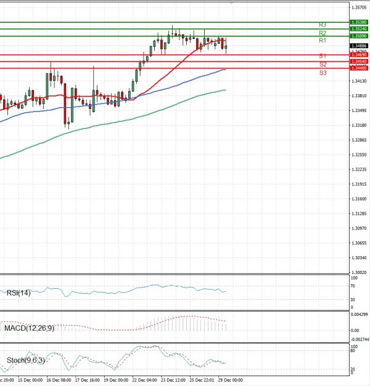This screenshot has height=386, width=370.
Task: Click the S3 support line label
Action: tap(322, 73)
